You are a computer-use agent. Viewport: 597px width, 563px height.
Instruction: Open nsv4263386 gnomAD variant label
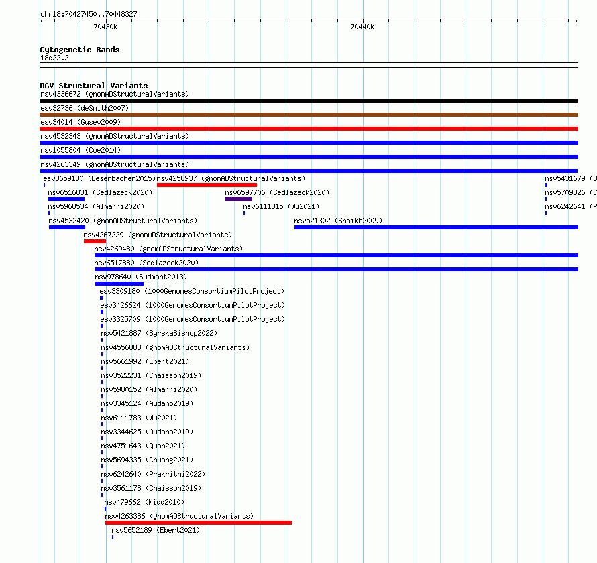point(179,516)
